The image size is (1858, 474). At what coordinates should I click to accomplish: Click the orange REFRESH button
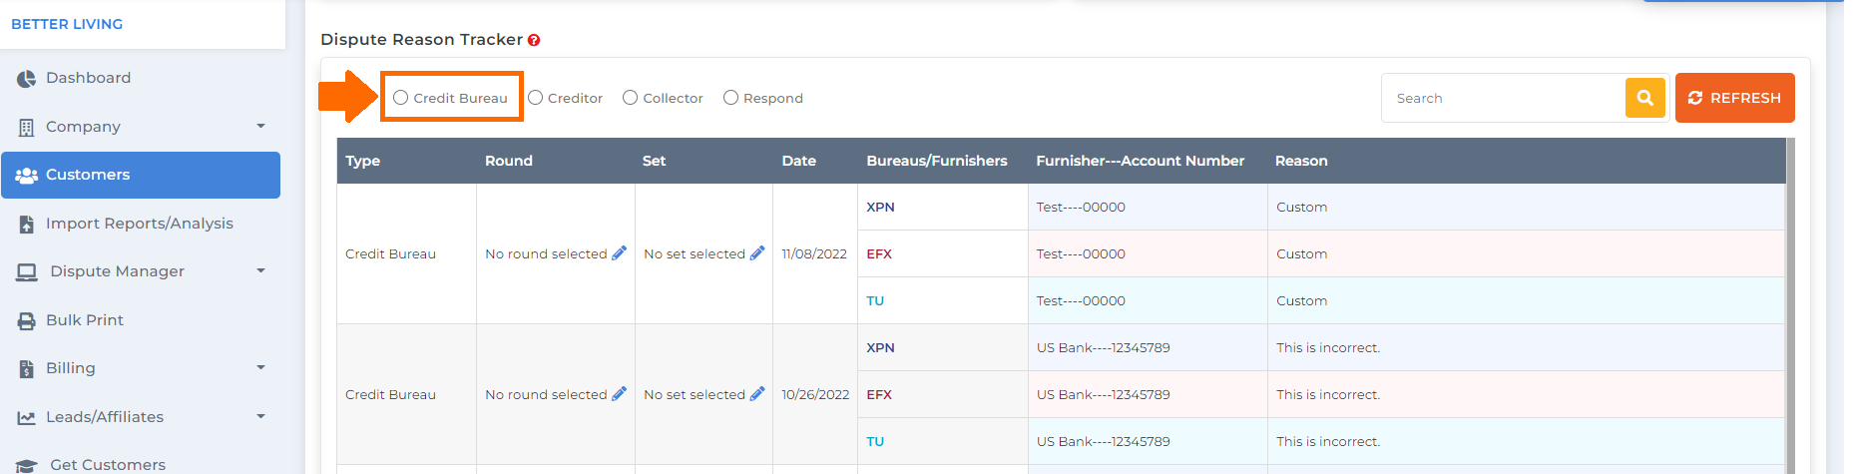tap(1735, 98)
